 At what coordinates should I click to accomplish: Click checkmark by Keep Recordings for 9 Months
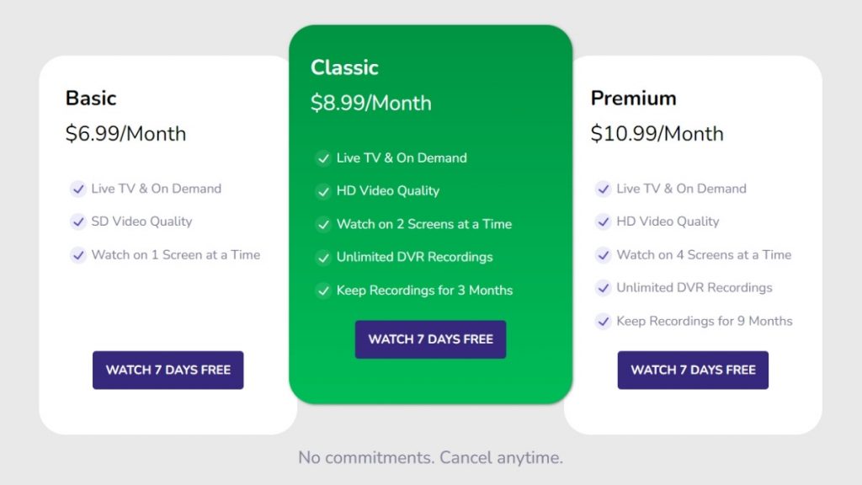[603, 321]
